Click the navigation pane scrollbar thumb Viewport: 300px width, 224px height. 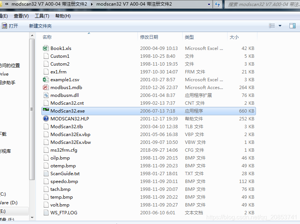point(32,109)
